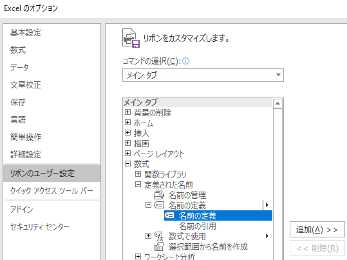The width and height of the screenshot is (347, 260).
Task: Select the ページ レイアウト label
Action: coord(159,154)
